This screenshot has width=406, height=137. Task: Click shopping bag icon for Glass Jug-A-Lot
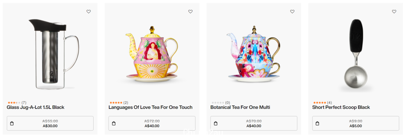(12, 123)
